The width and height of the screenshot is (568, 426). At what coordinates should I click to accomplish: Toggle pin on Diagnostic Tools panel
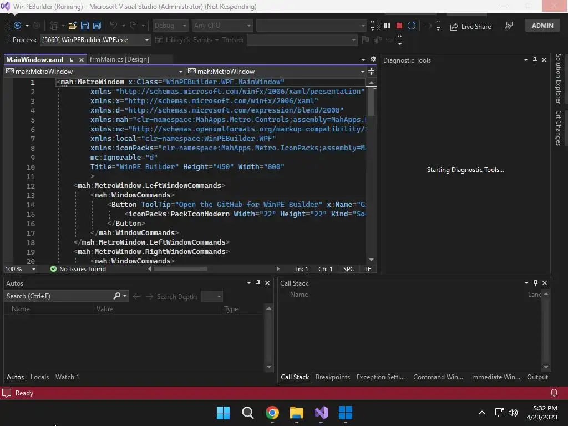[x=535, y=60]
